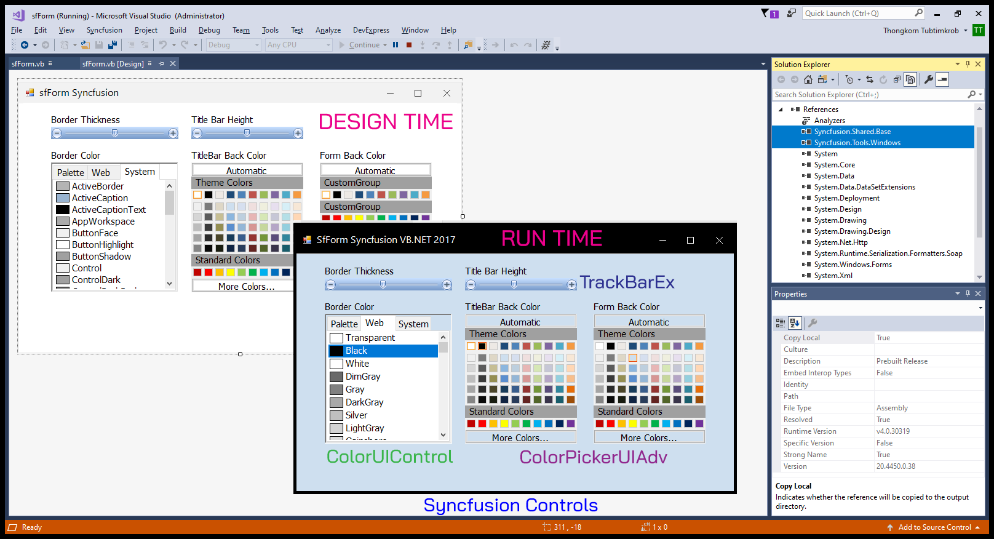Open the Continue button dropdown arrow
The image size is (994, 539).
coord(385,45)
